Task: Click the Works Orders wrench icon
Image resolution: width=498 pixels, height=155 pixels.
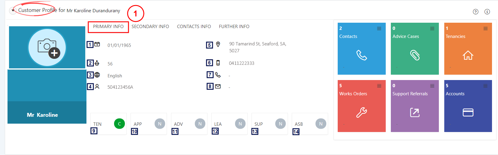Action: click(361, 113)
